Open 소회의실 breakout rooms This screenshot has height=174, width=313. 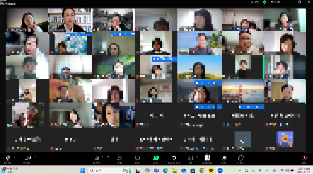click(x=207, y=159)
